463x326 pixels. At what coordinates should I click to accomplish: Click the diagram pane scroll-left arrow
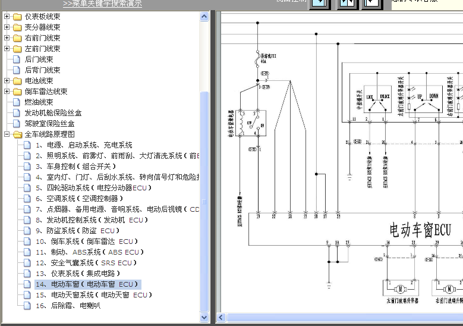click(221, 318)
